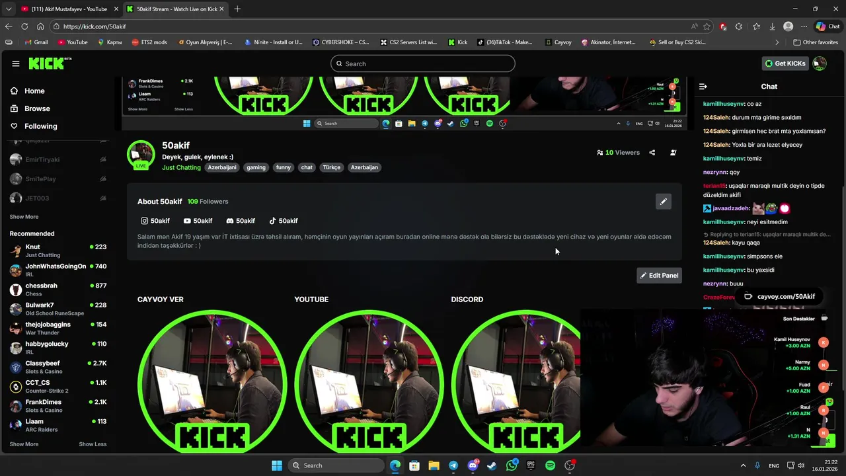
Task: Click the Edit Panel button
Action: click(659, 276)
